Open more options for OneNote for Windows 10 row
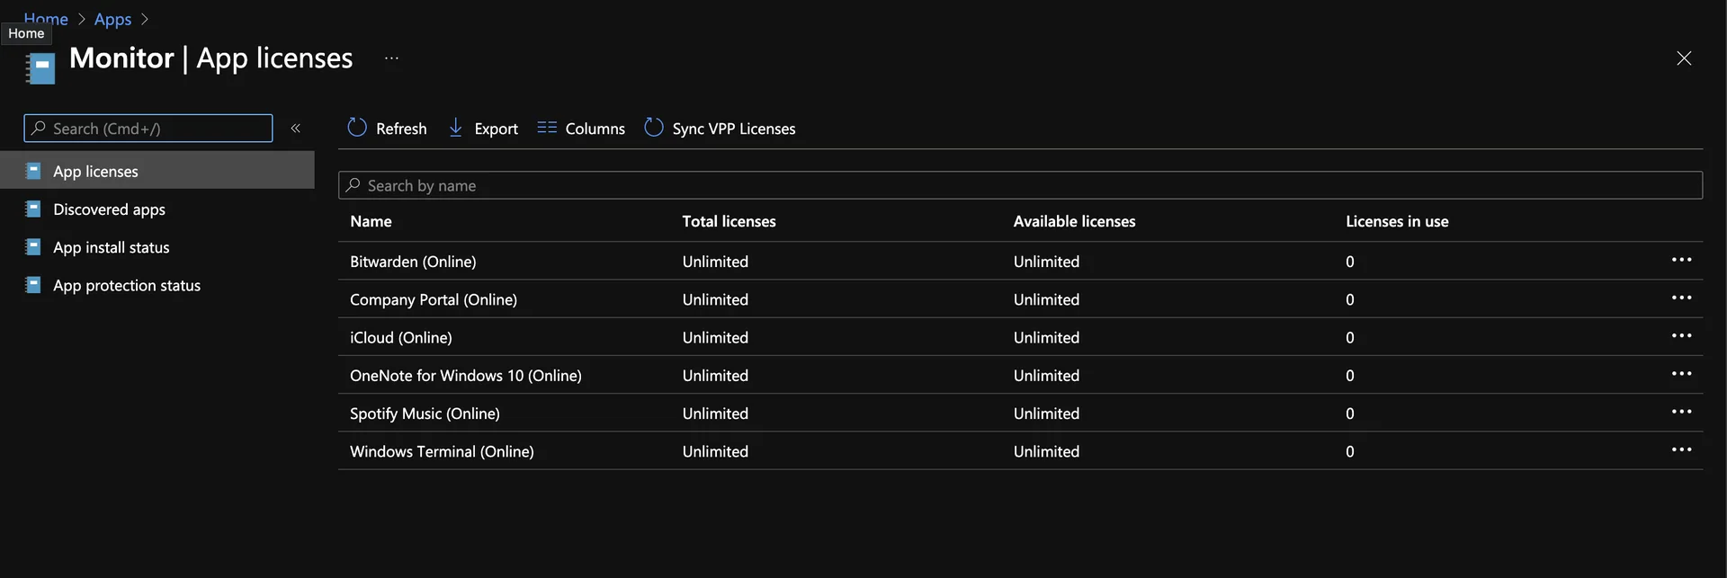 (1681, 373)
